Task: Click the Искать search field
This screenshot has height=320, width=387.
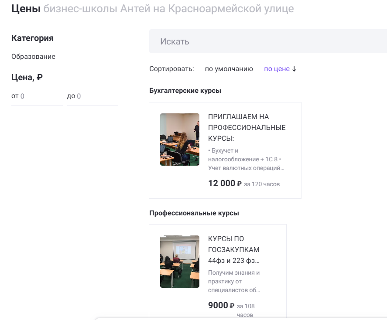Action: click(268, 41)
